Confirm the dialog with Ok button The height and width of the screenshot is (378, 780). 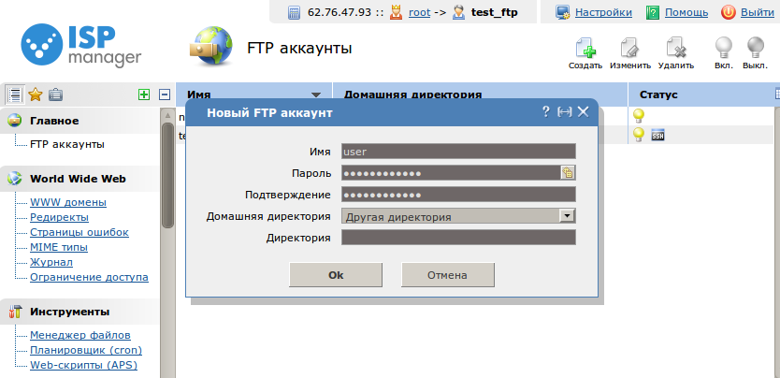336,274
